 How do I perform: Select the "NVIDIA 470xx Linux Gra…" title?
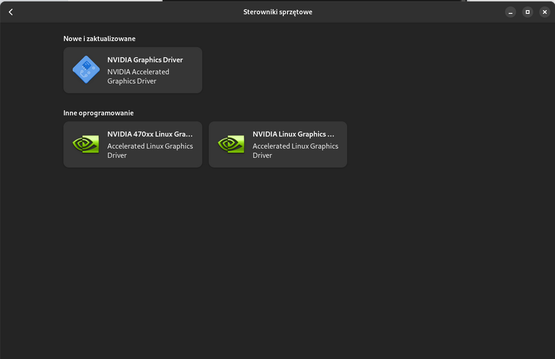pyautogui.click(x=150, y=134)
